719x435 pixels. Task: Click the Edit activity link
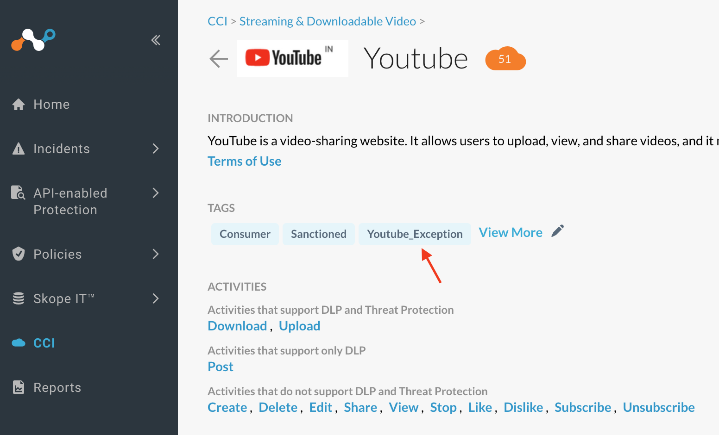point(321,407)
